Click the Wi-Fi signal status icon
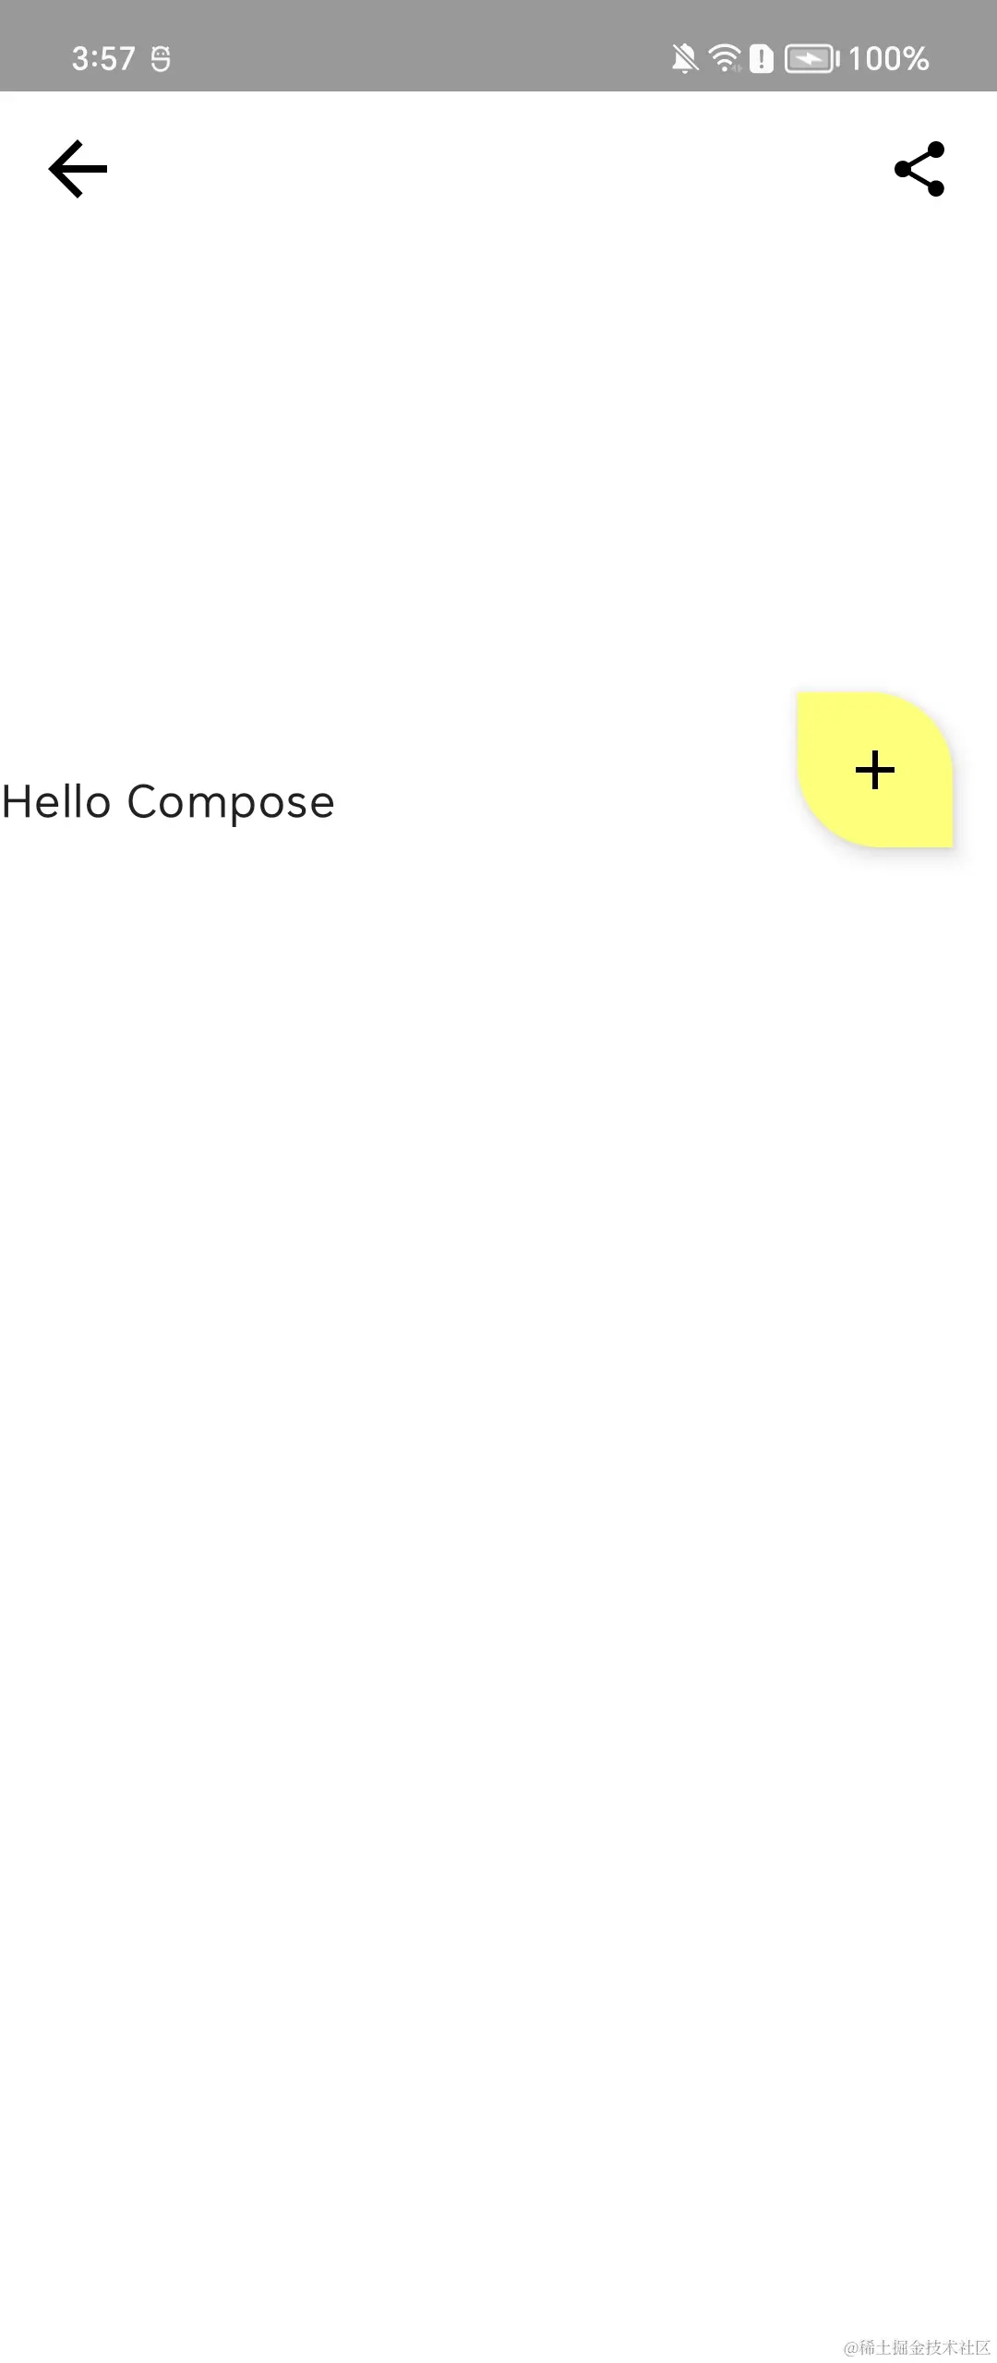This screenshot has height=2363, width=997. [x=726, y=58]
